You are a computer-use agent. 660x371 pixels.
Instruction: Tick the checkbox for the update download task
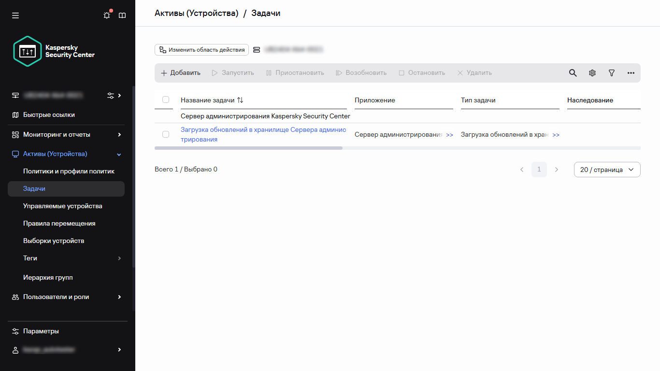166,134
